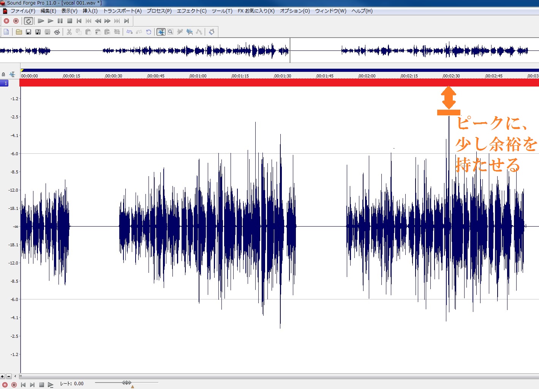Viewport: 539px width, 389px height.
Task: Click the Redo icon in the toolbar
Action: click(139, 32)
